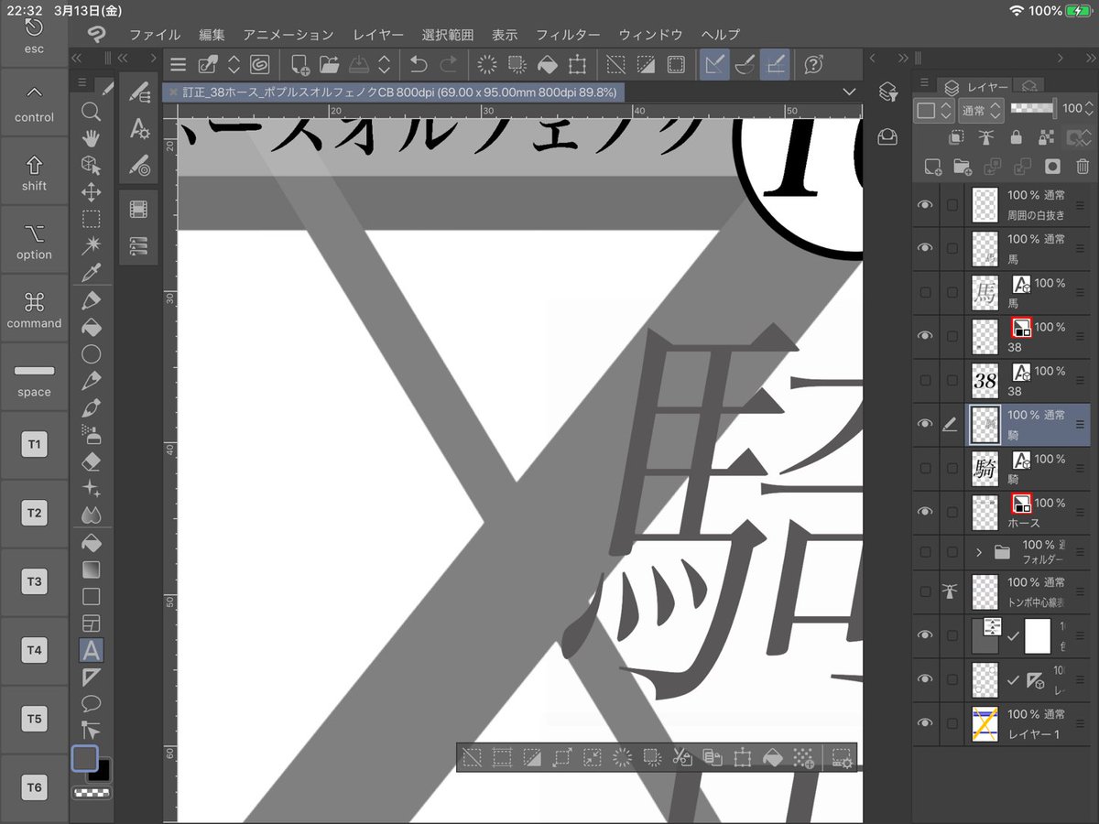This screenshot has height=824, width=1099.
Task: Toggle Snap to grid command bar button
Action: (776, 64)
